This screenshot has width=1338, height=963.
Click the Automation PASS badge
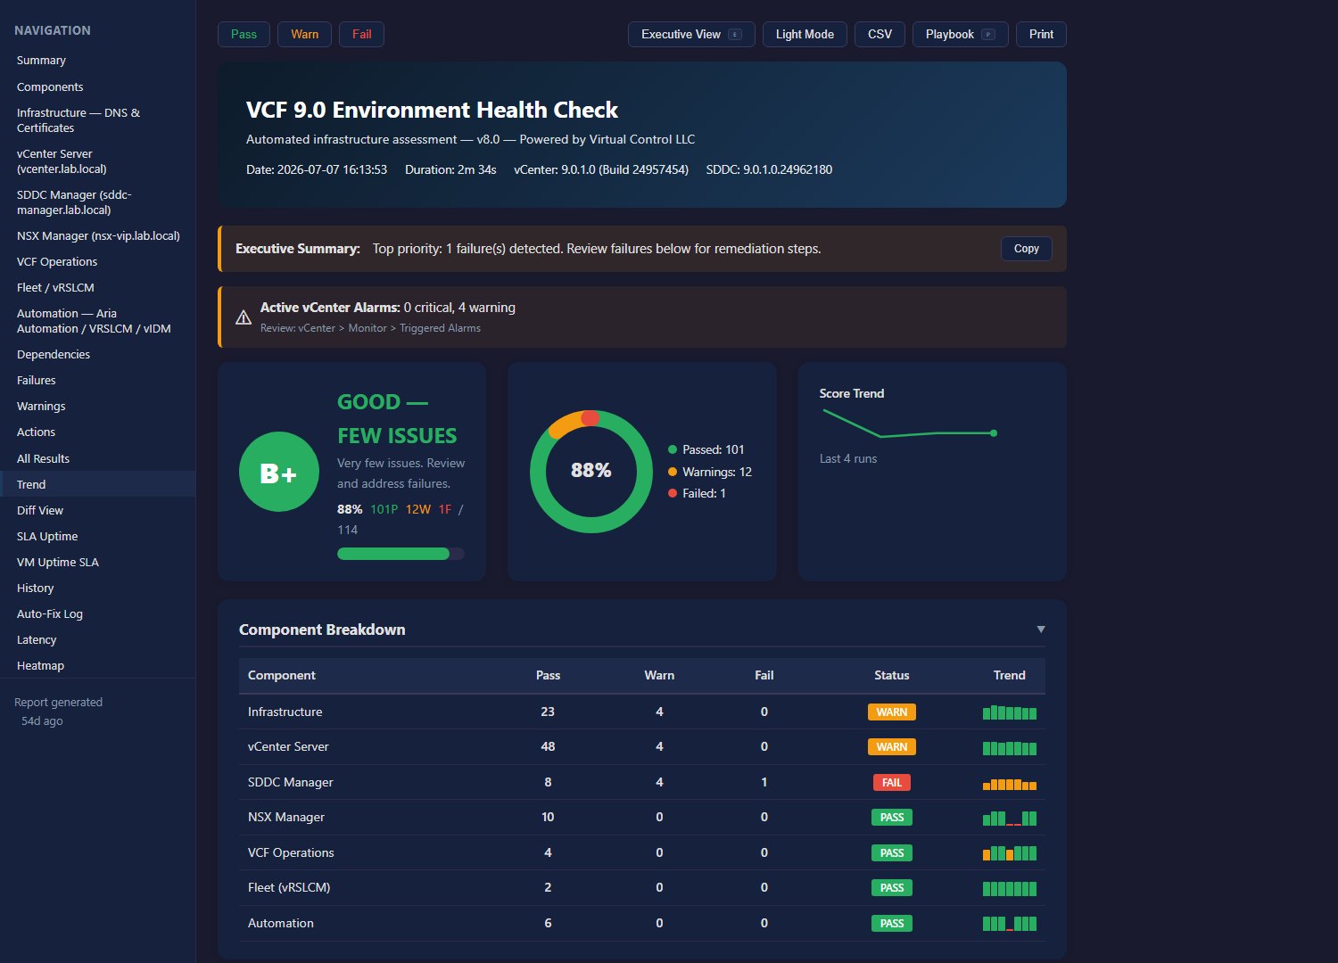coord(892,924)
